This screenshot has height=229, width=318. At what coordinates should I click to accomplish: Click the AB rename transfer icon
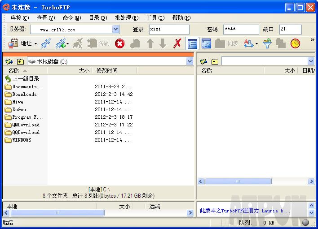(x=249, y=43)
